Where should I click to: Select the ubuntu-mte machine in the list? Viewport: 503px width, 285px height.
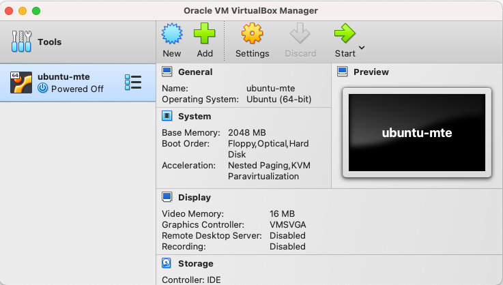(78, 82)
